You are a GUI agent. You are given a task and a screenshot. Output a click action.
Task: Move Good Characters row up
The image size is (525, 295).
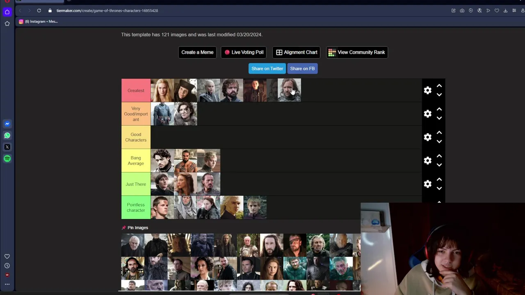pyautogui.click(x=439, y=133)
